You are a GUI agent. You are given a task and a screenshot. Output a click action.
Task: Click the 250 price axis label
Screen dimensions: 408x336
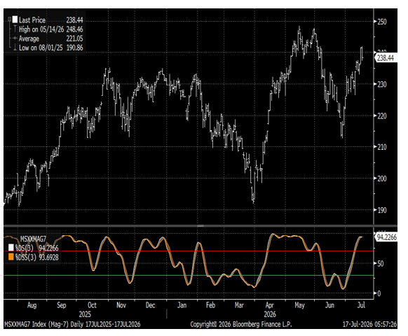tap(382, 22)
